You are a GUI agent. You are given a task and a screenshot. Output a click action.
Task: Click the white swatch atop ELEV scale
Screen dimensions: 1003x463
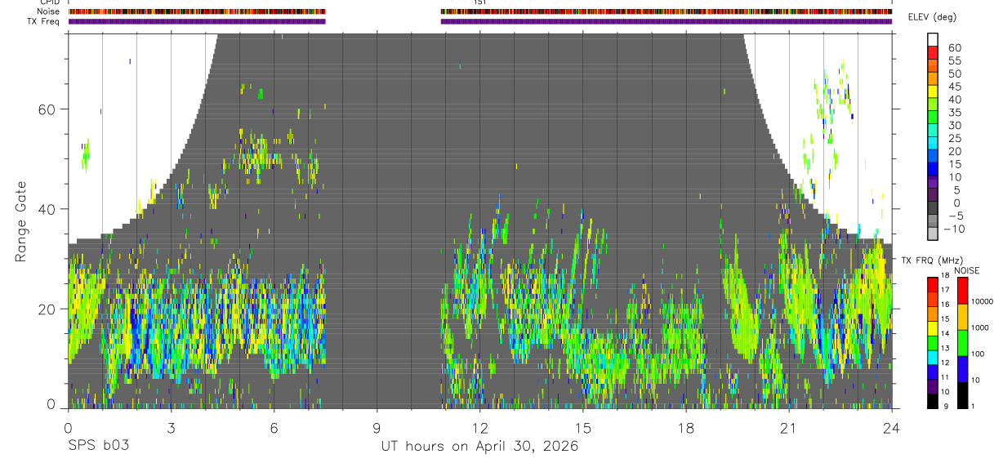click(933, 39)
